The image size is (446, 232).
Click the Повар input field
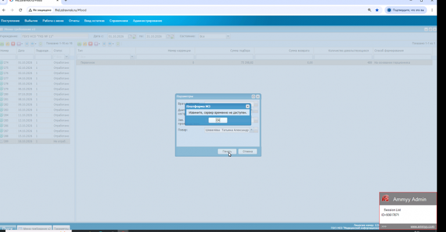coord(227,130)
